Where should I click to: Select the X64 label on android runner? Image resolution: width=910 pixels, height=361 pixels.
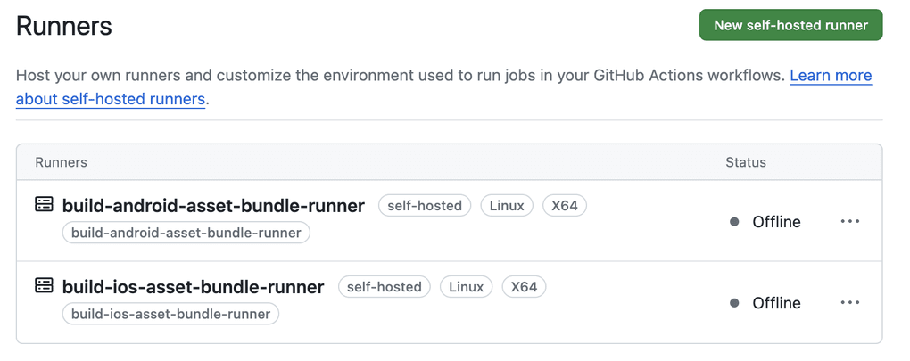click(x=564, y=206)
